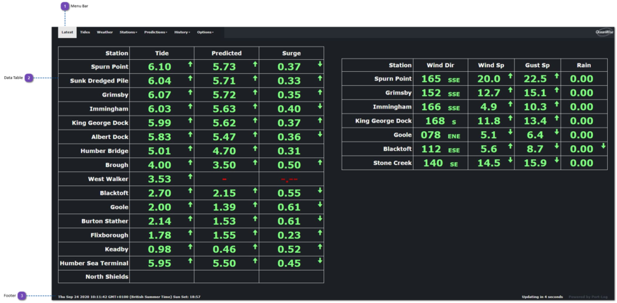Click the numbered Data Table callout marker

pos(29,78)
